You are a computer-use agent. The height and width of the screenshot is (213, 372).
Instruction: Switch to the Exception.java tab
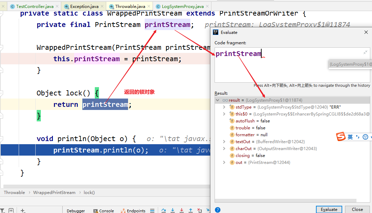click(x=84, y=7)
